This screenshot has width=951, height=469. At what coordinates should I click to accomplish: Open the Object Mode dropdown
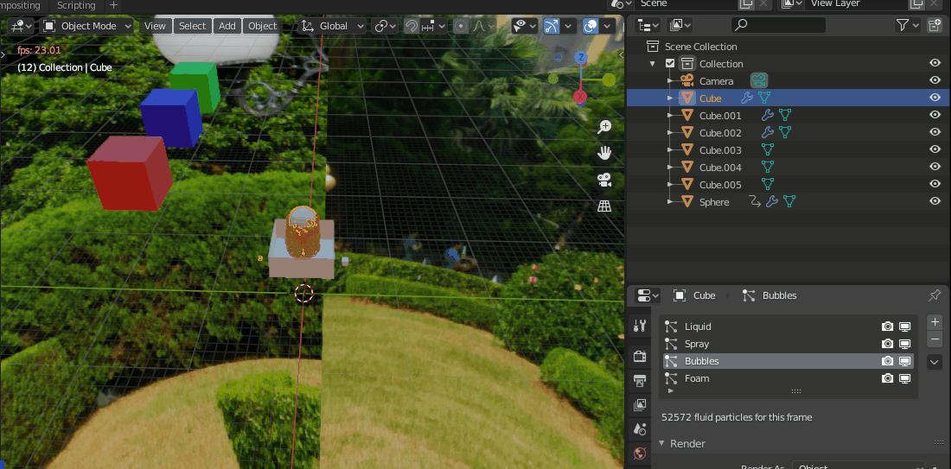(x=88, y=26)
